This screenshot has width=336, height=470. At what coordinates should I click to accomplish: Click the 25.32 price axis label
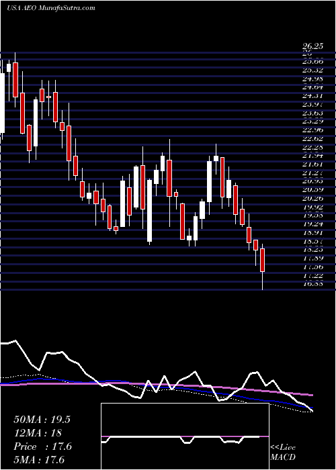pyautogui.click(x=312, y=70)
